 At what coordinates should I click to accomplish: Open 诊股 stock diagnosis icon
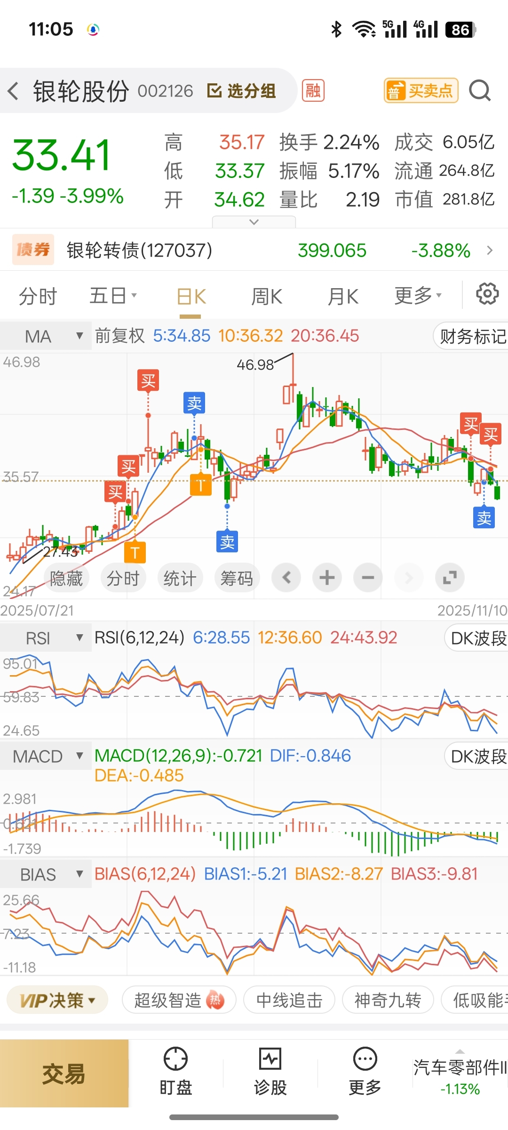coord(270,1072)
